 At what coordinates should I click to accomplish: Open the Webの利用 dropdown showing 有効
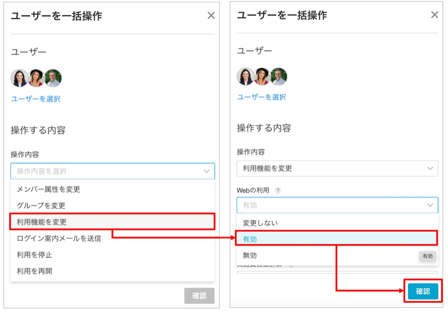pyautogui.click(x=337, y=205)
